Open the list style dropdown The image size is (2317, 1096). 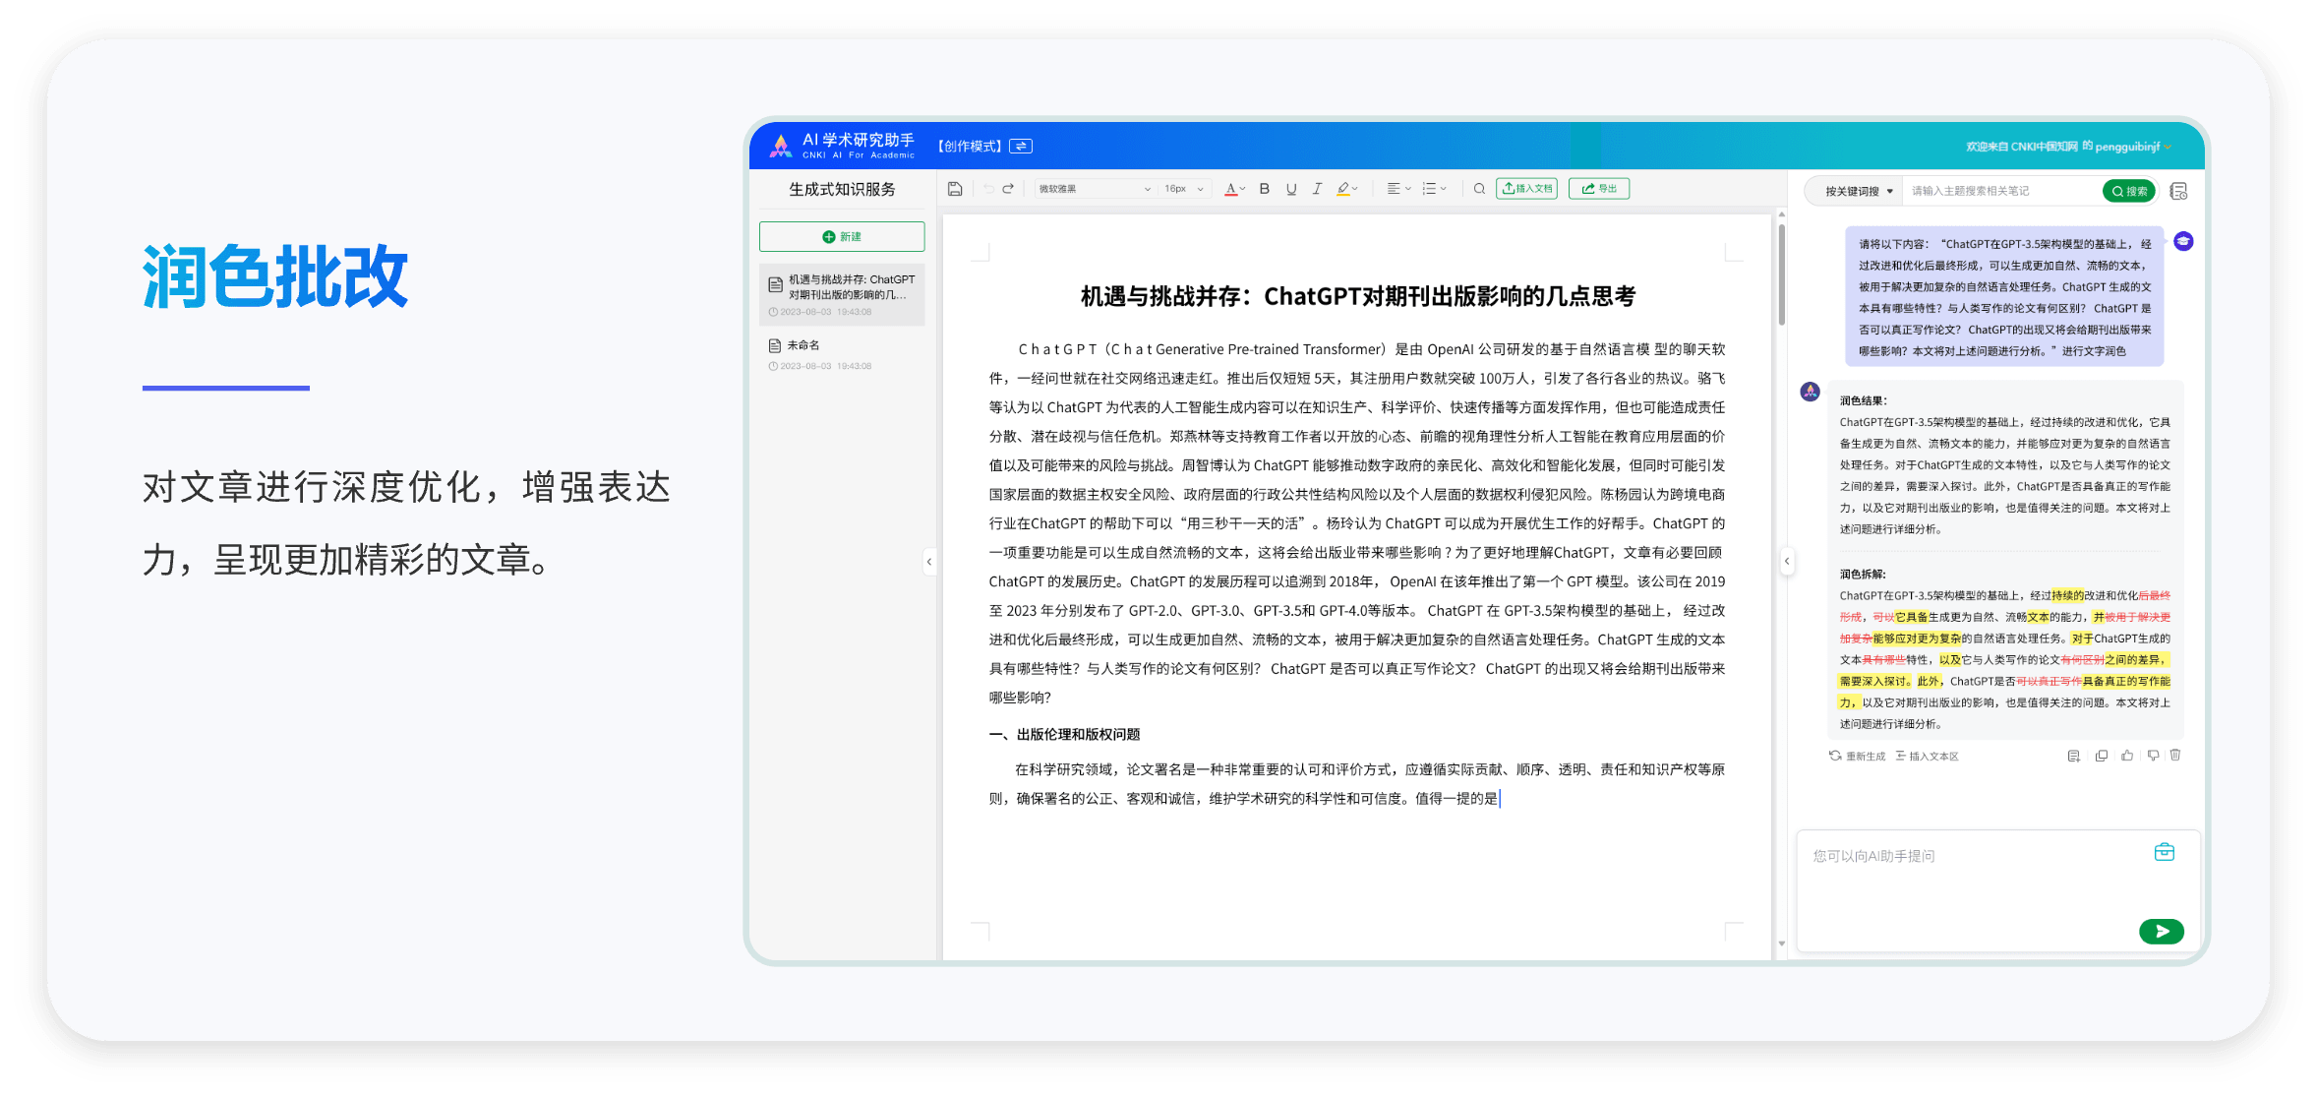[x=1435, y=189]
